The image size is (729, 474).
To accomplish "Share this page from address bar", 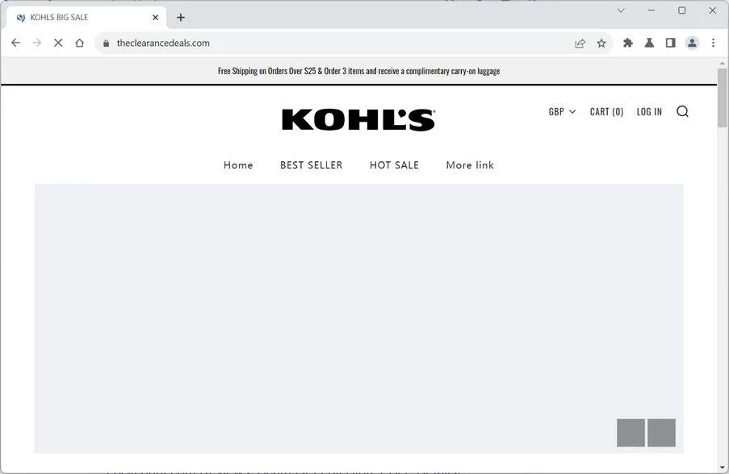I will pos(580,44).
